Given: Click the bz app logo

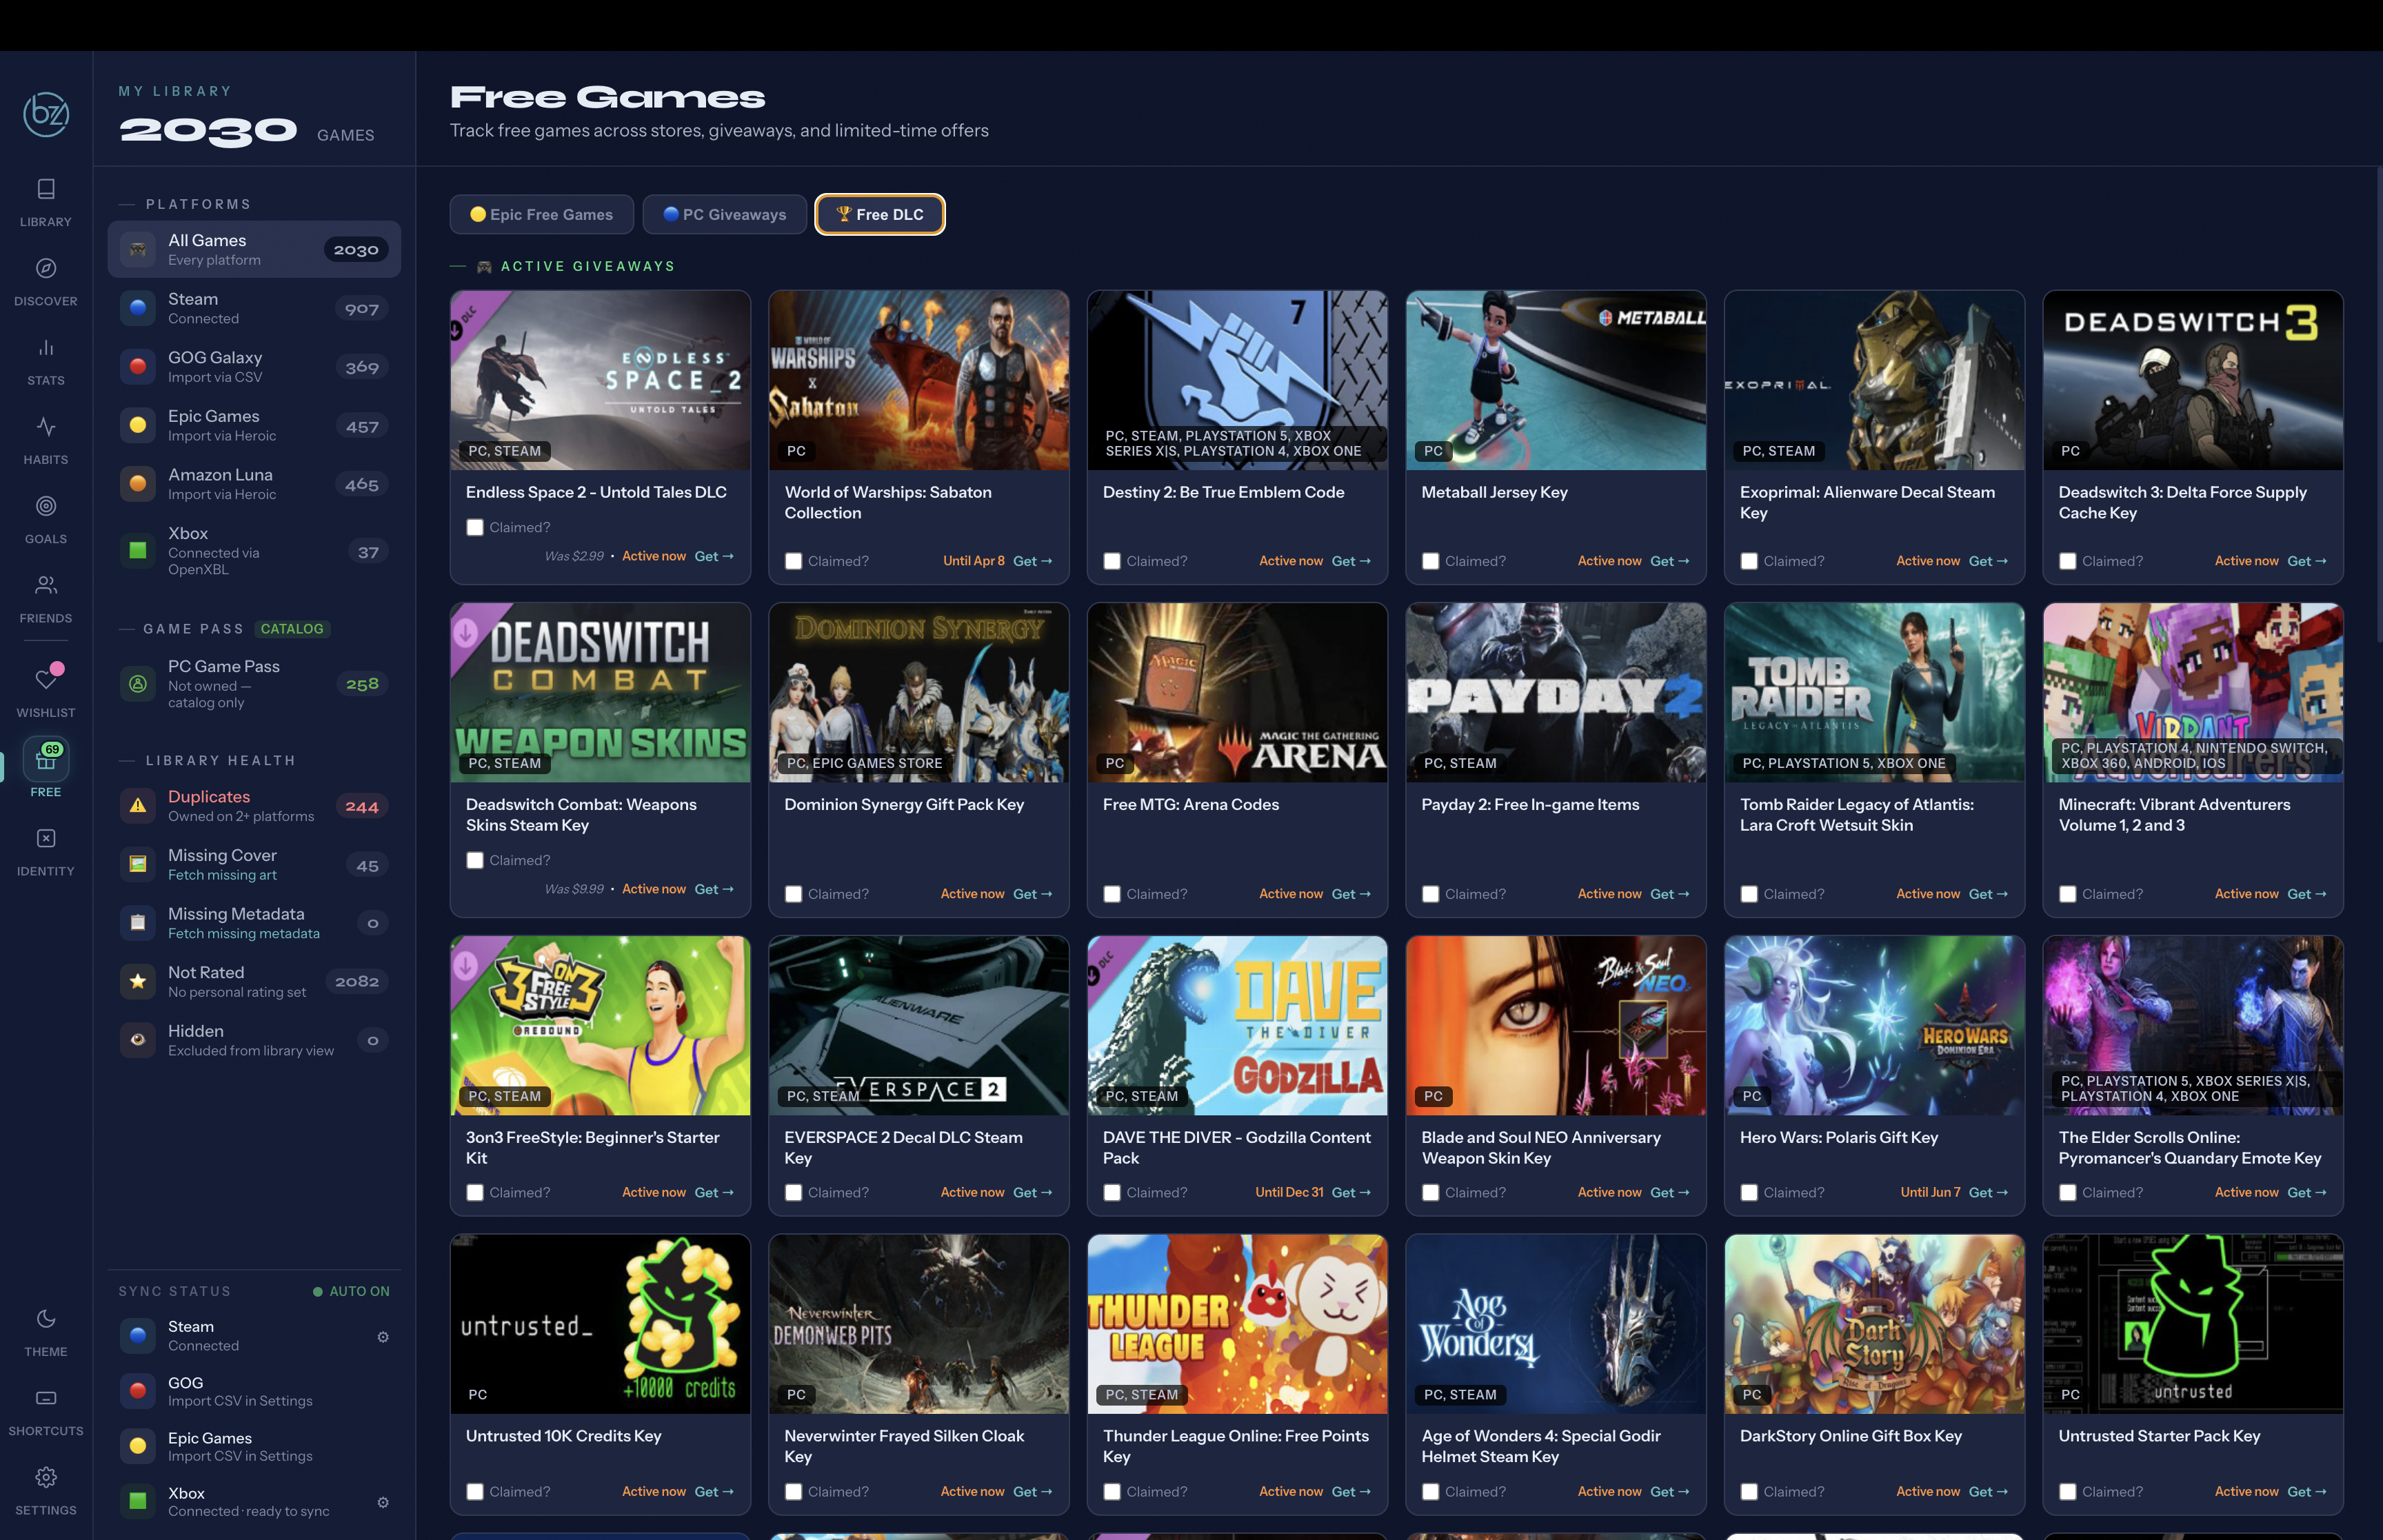Looking at the screenshot, I should [x=46, y=115].
